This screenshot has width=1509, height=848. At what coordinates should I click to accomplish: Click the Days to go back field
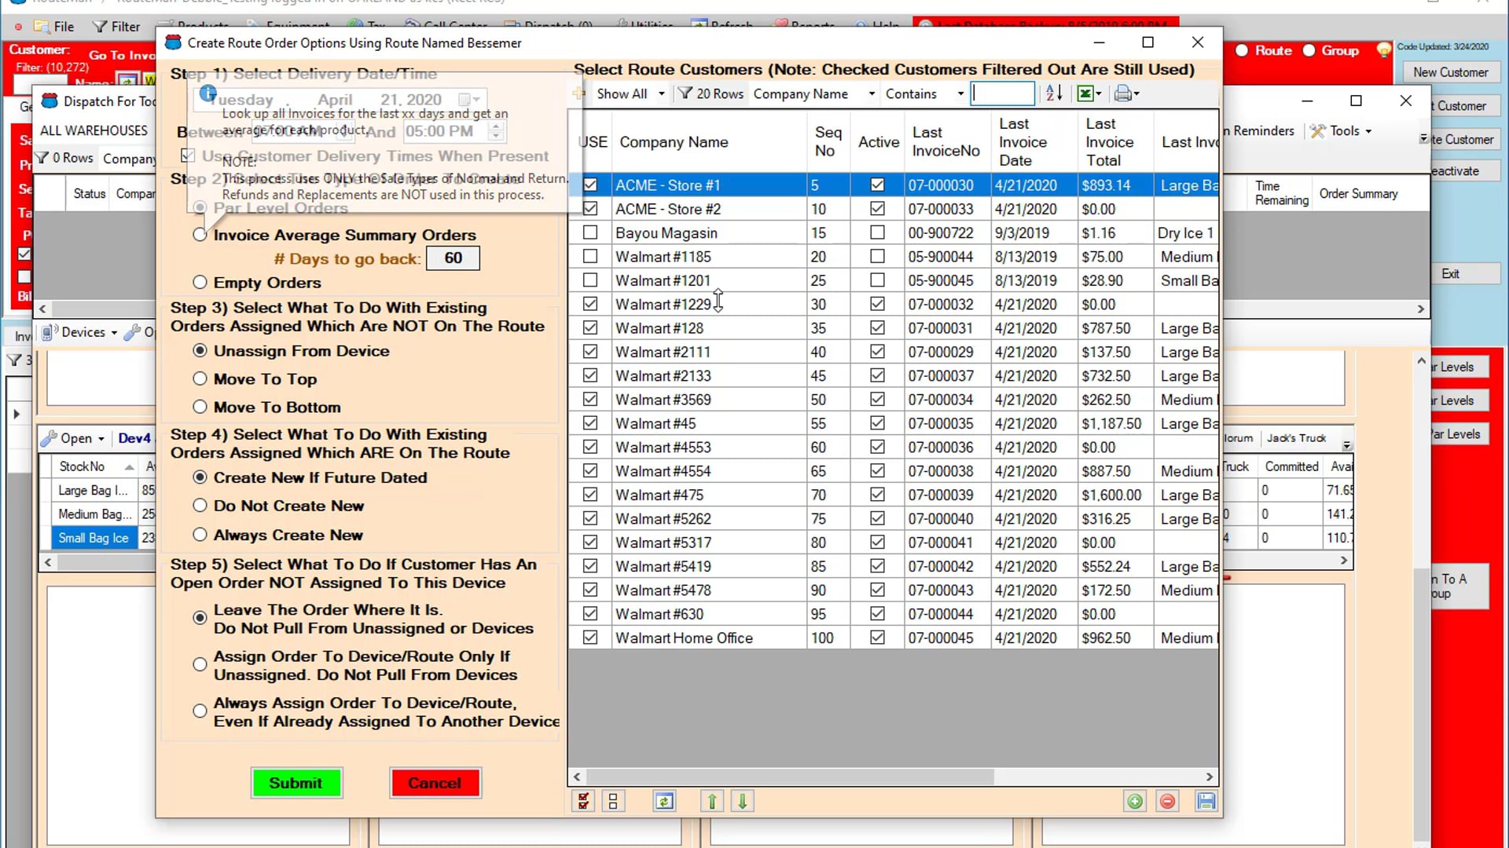(453, 258)
